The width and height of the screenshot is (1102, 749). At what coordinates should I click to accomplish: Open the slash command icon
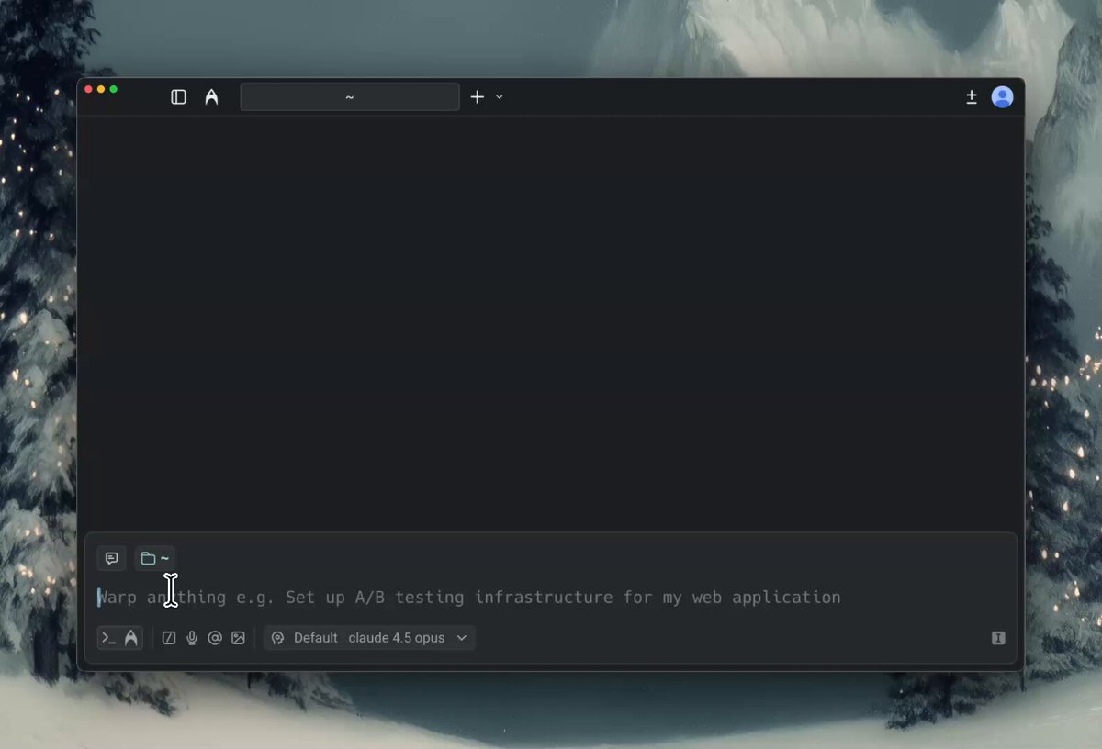point(168,637)
